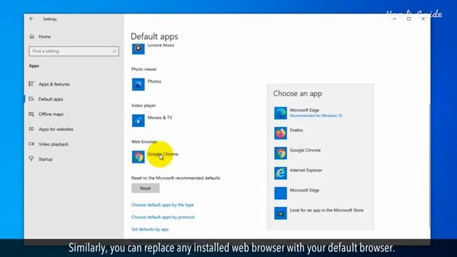Click the Startup icon

tap(31, 158)
